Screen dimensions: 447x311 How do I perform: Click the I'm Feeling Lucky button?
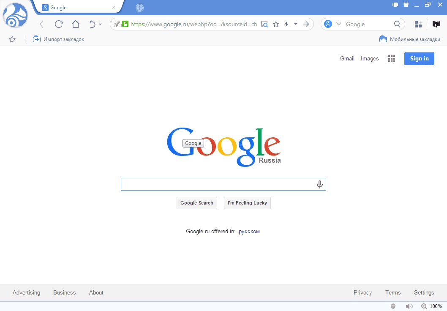click(x=247, y=203)
